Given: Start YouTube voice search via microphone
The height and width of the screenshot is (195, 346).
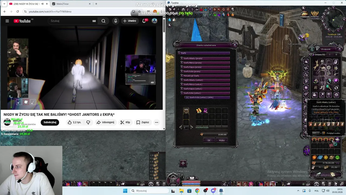Looking at the screenshot, I should pyautogui.click(x=116, y=21).
